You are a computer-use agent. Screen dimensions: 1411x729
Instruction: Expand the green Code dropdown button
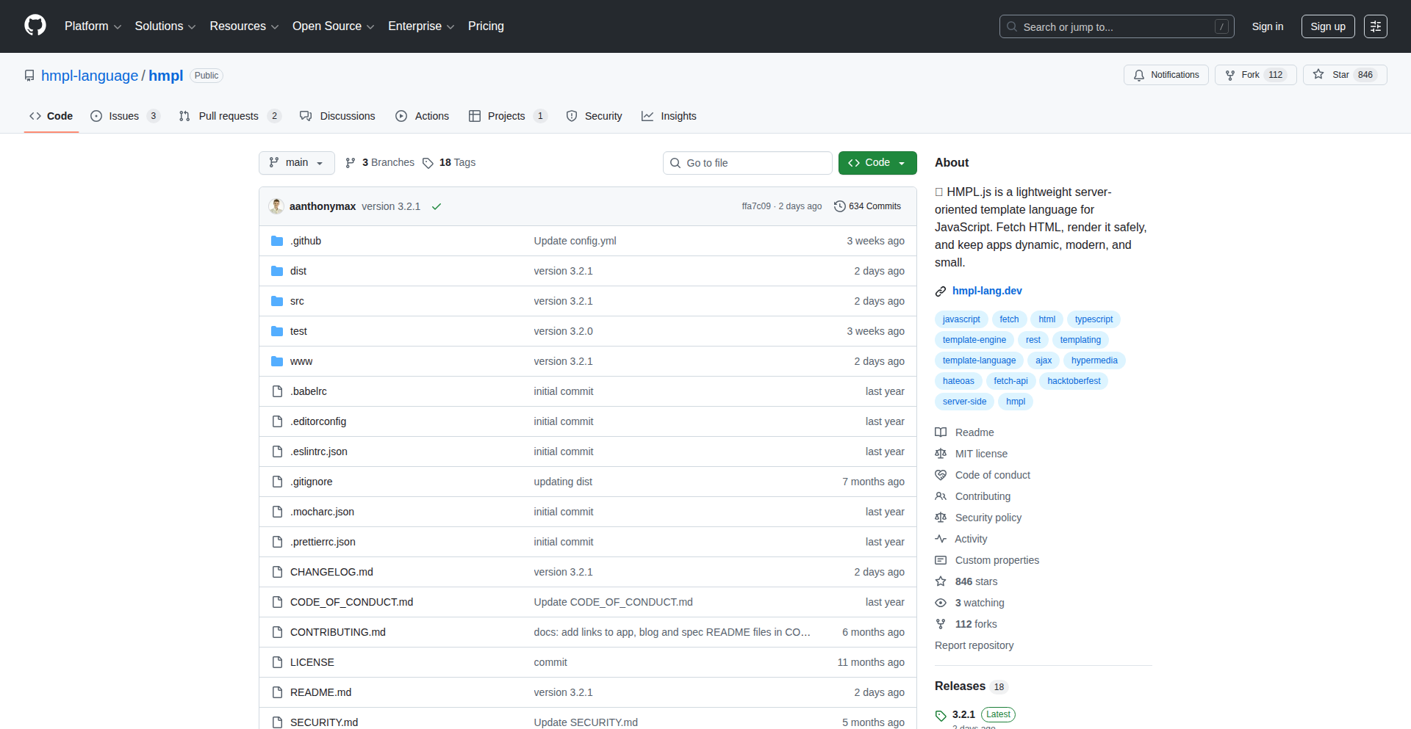877,163
